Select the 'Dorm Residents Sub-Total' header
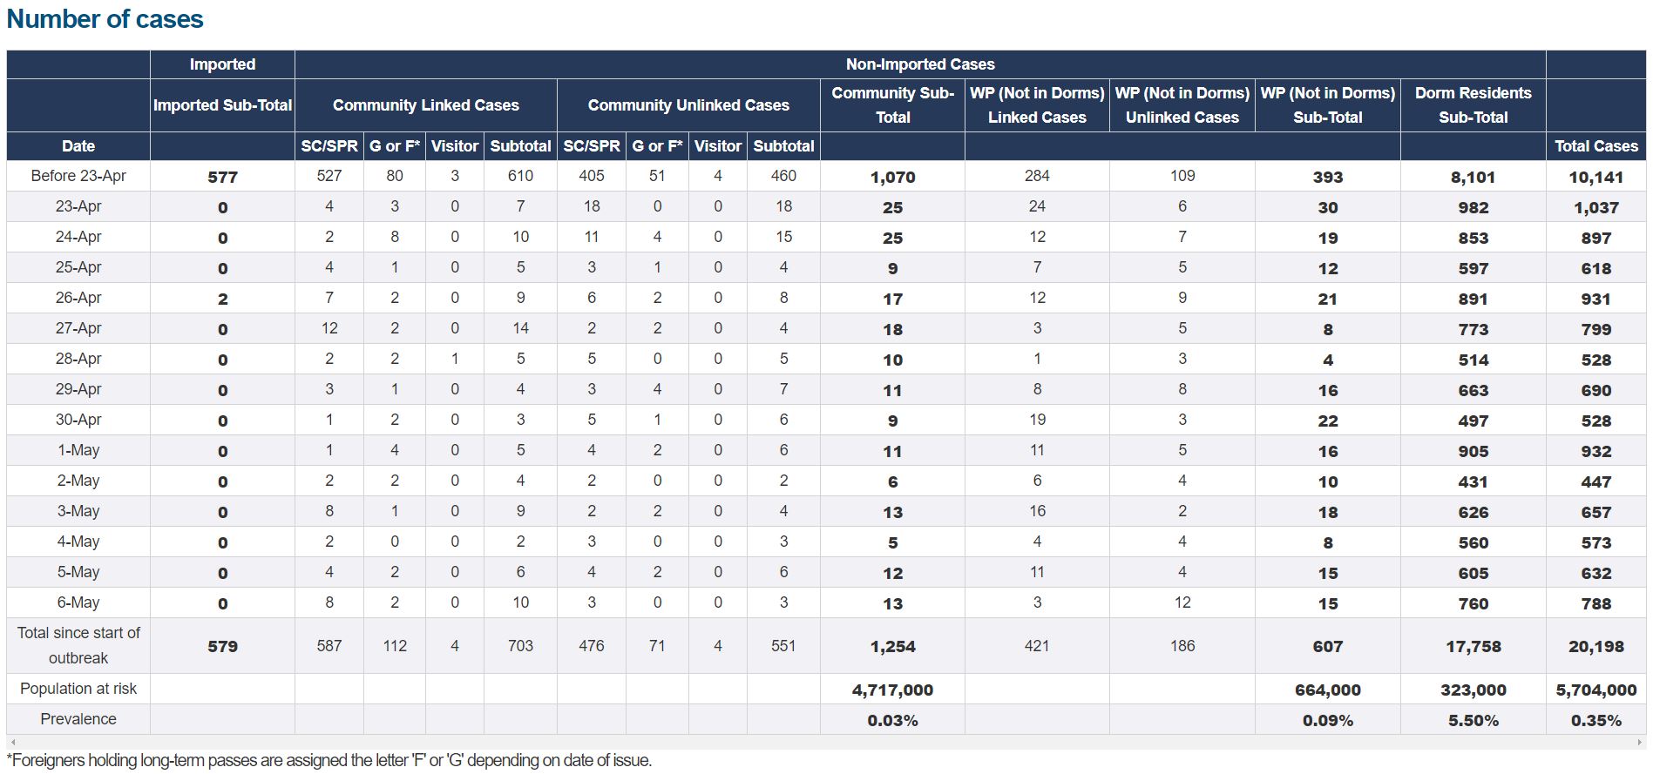1653x774 pixels. point(1473,105)
